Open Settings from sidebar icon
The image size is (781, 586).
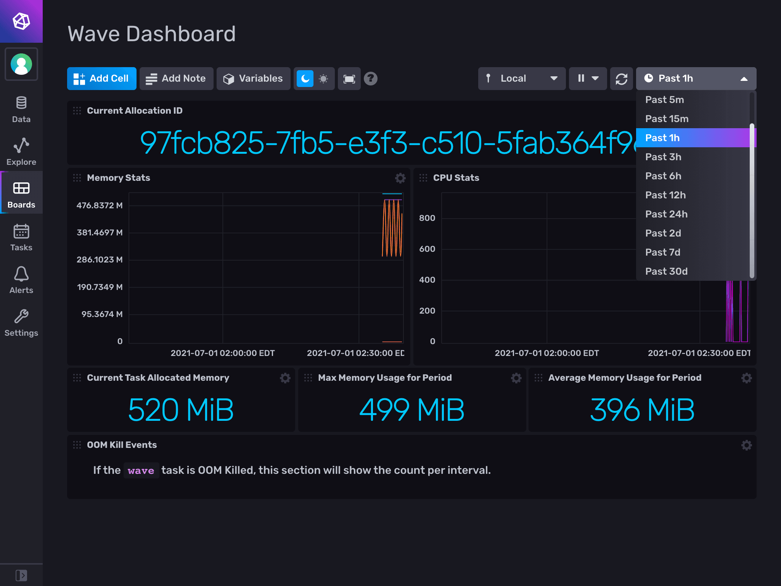click(x=21, y=321)
